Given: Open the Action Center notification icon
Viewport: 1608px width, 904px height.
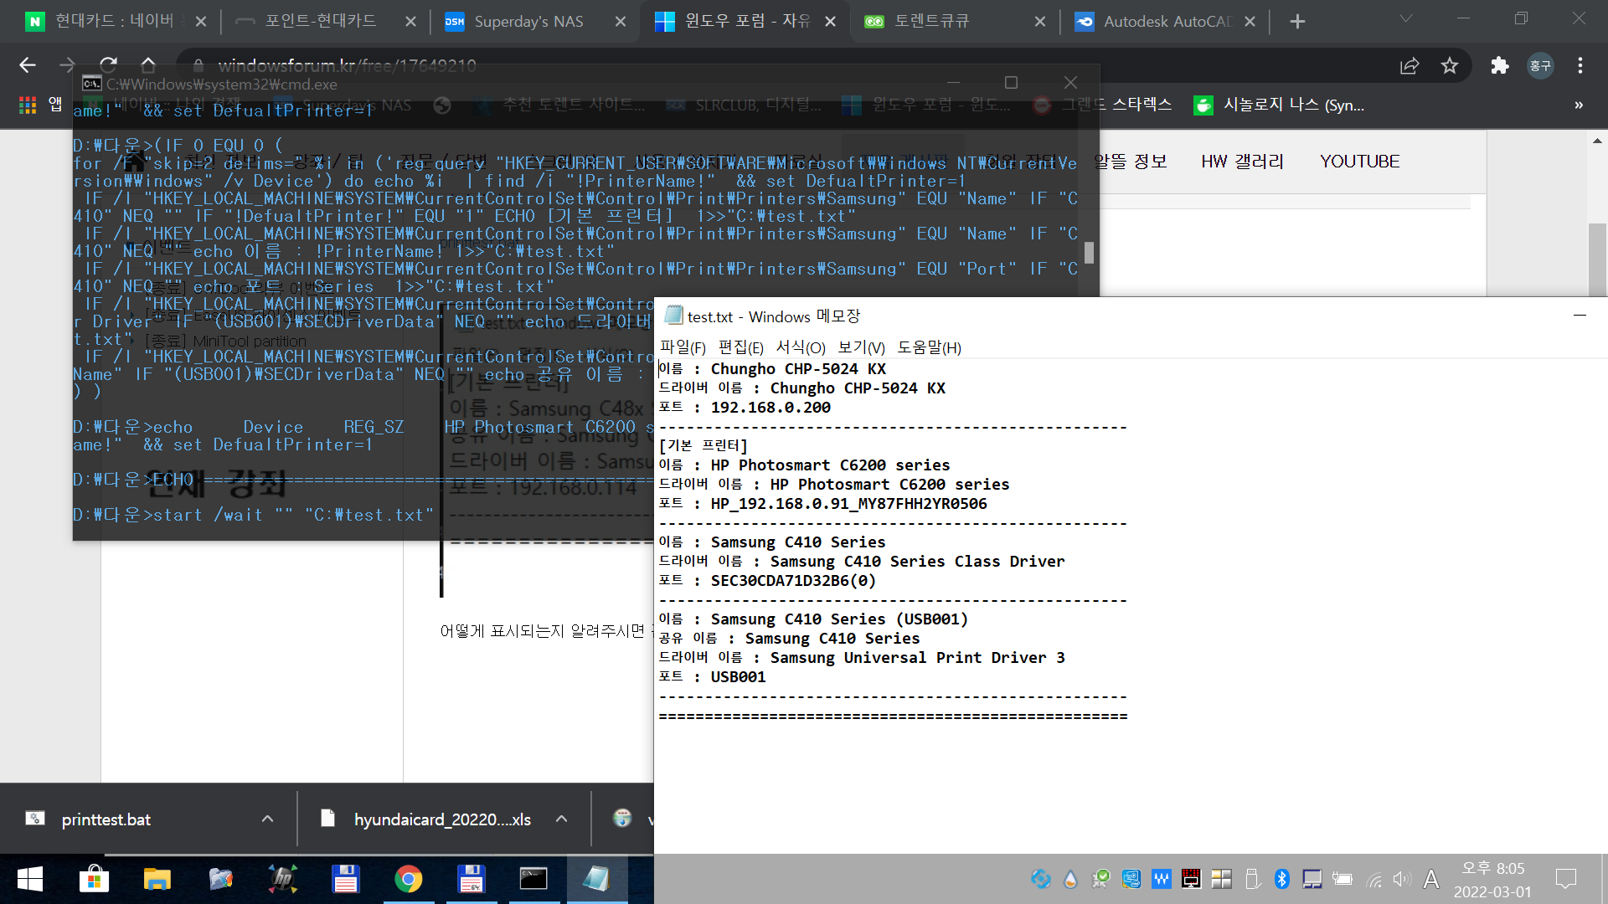Looking at the screenshot, I should (1565, 879).
